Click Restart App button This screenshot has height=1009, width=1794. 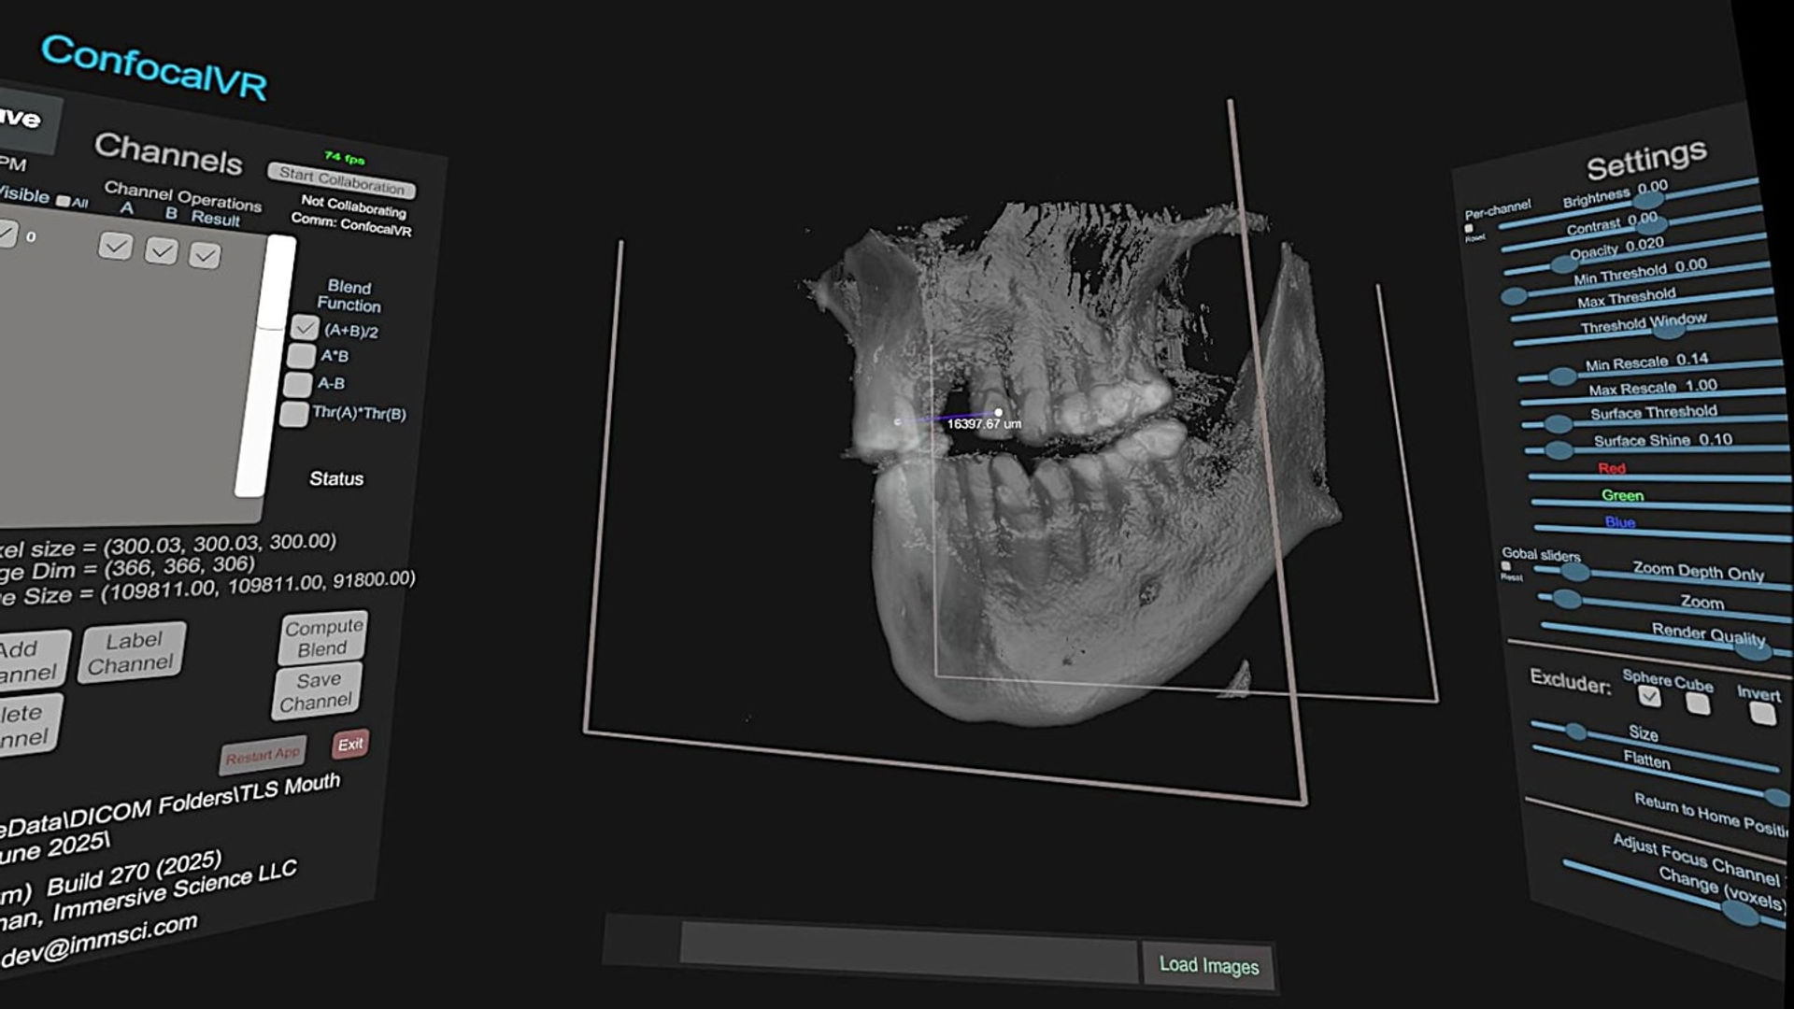tap(263, 755)
